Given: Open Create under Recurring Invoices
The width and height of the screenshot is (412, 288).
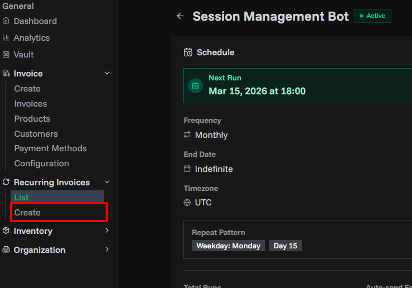Looking at the screenshot, I should pyautogui.click(x=27, y=213).
